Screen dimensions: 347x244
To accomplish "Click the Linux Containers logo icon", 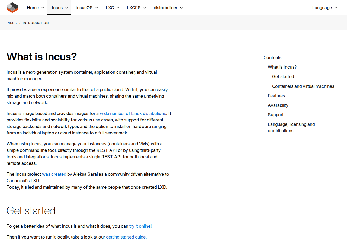I will pos(12,8).
